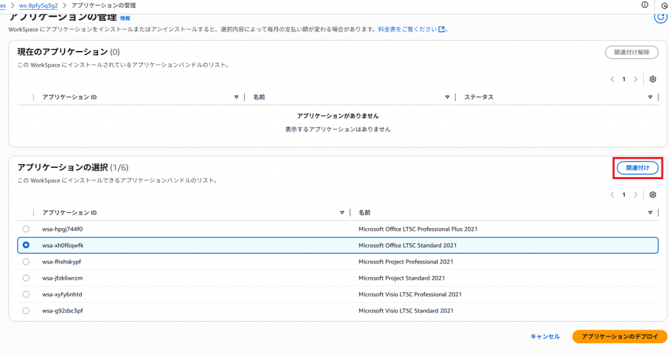Click the info circle icon in top bar
The width and height of the screenshot is (670, 355).
644,5
